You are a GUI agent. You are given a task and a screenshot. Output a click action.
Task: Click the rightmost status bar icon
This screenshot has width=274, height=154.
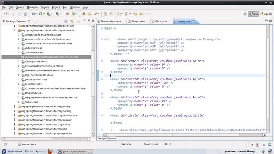coord(270,145)
